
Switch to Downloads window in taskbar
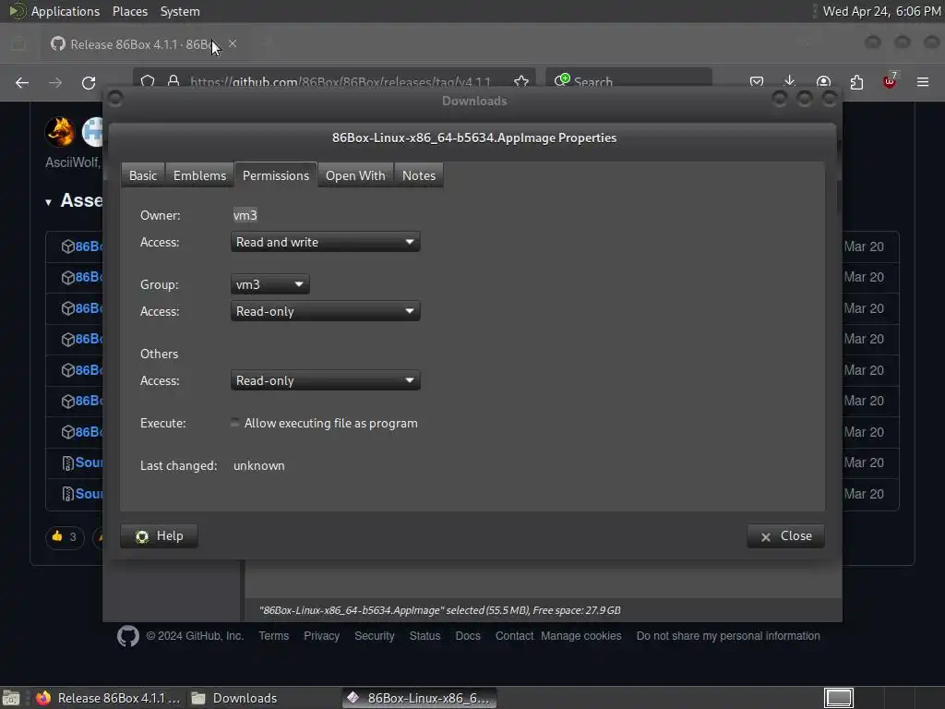pos(235,698)
